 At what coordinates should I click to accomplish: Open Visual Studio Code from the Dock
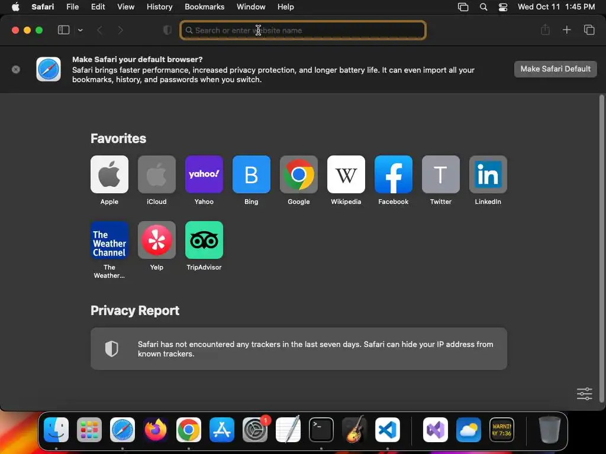pyautogui.click(x=387, y=430)
